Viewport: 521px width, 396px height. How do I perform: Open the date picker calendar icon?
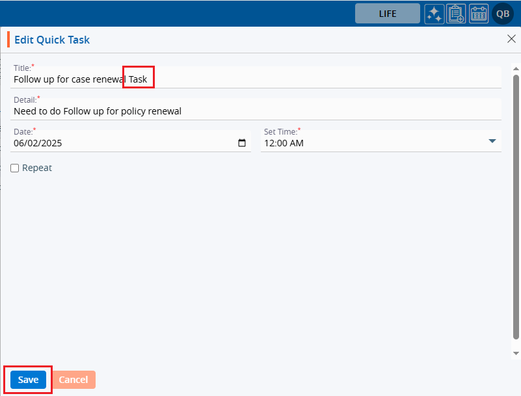242,143
